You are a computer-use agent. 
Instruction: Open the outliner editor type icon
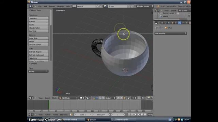(157, 11)
